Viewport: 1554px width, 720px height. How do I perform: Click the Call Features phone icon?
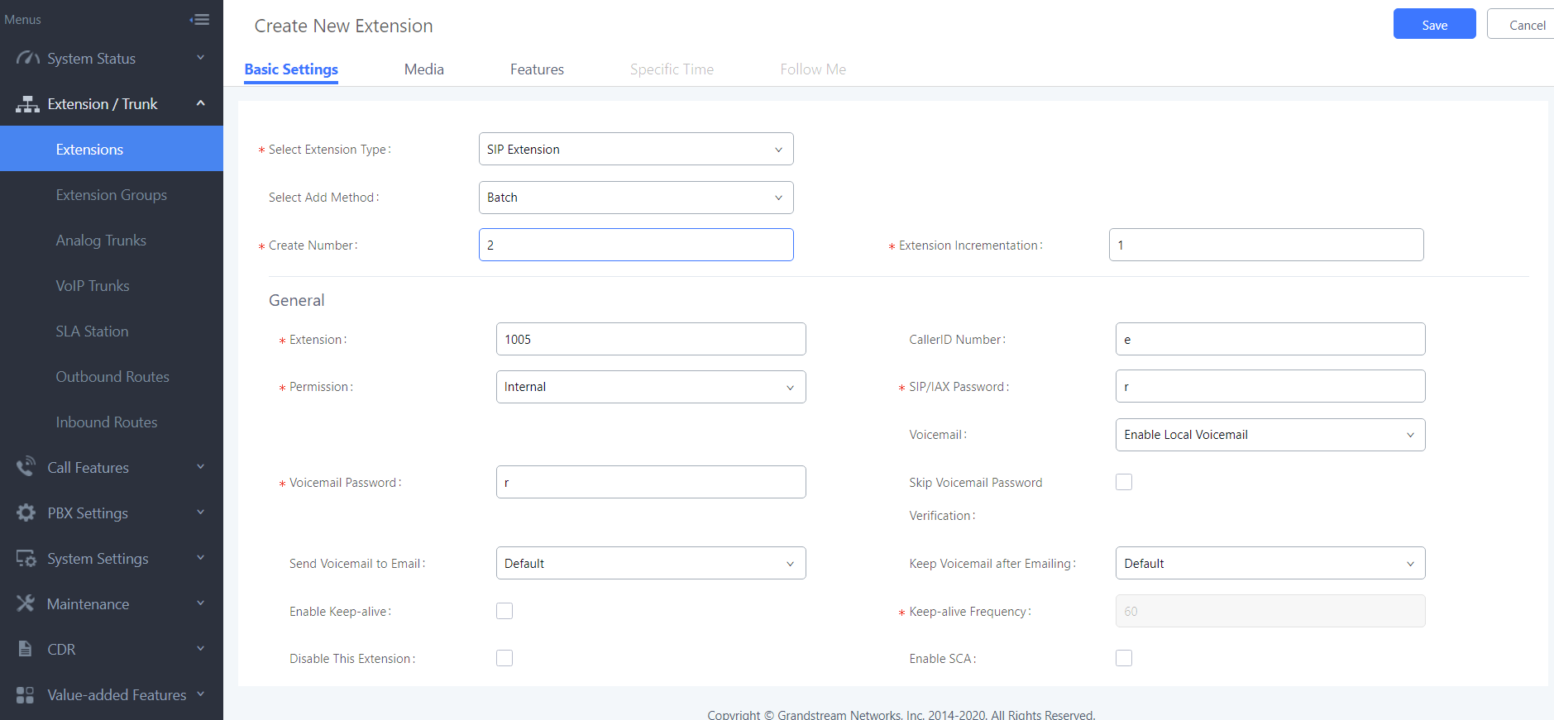(x=26, y=467)
